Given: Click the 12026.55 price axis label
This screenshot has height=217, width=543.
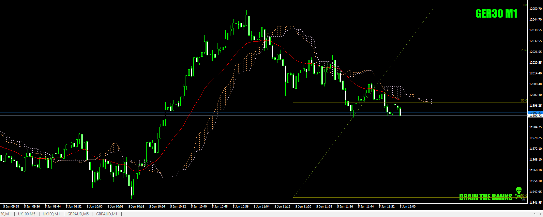Looking at the screenshot, I should pos(535,52).
